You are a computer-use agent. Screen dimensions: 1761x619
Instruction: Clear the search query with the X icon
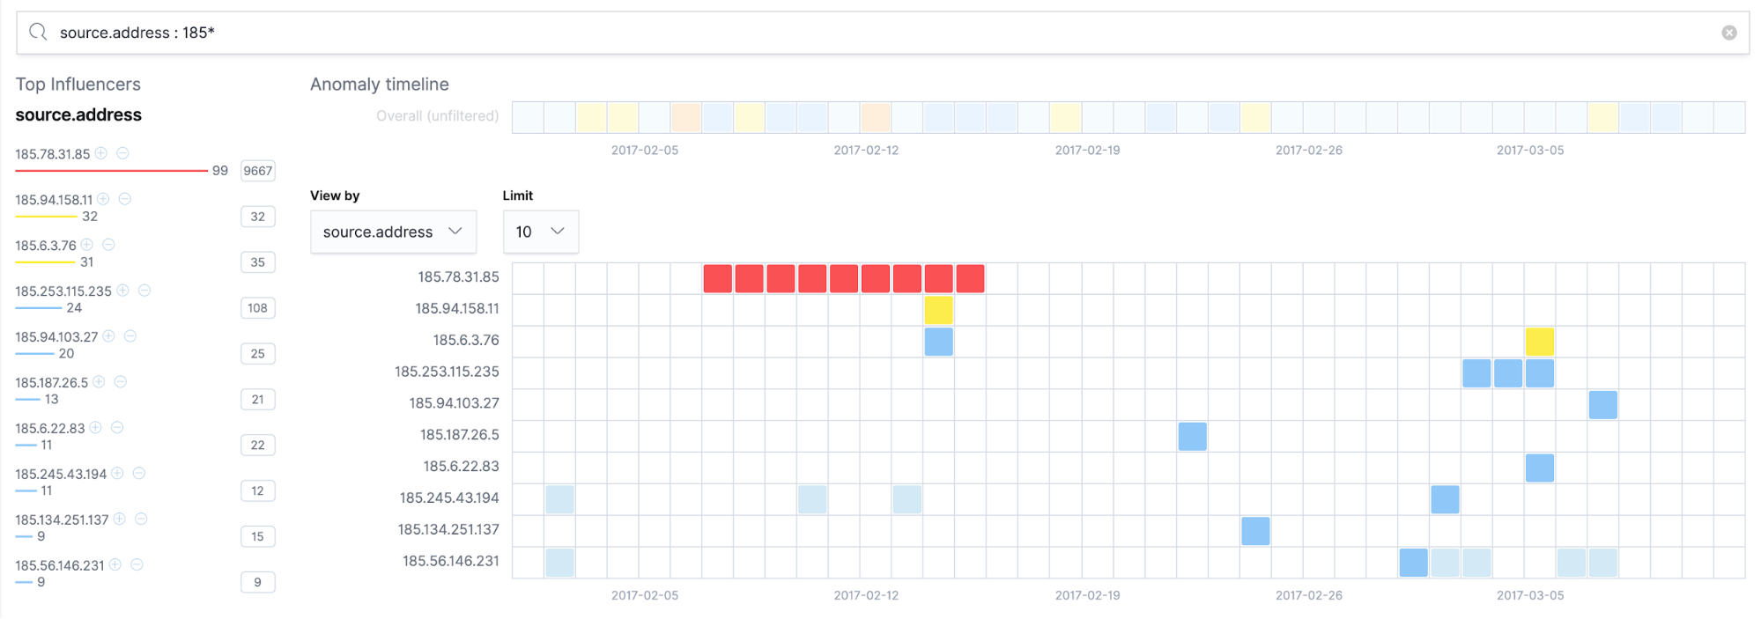click(1729, 33)
